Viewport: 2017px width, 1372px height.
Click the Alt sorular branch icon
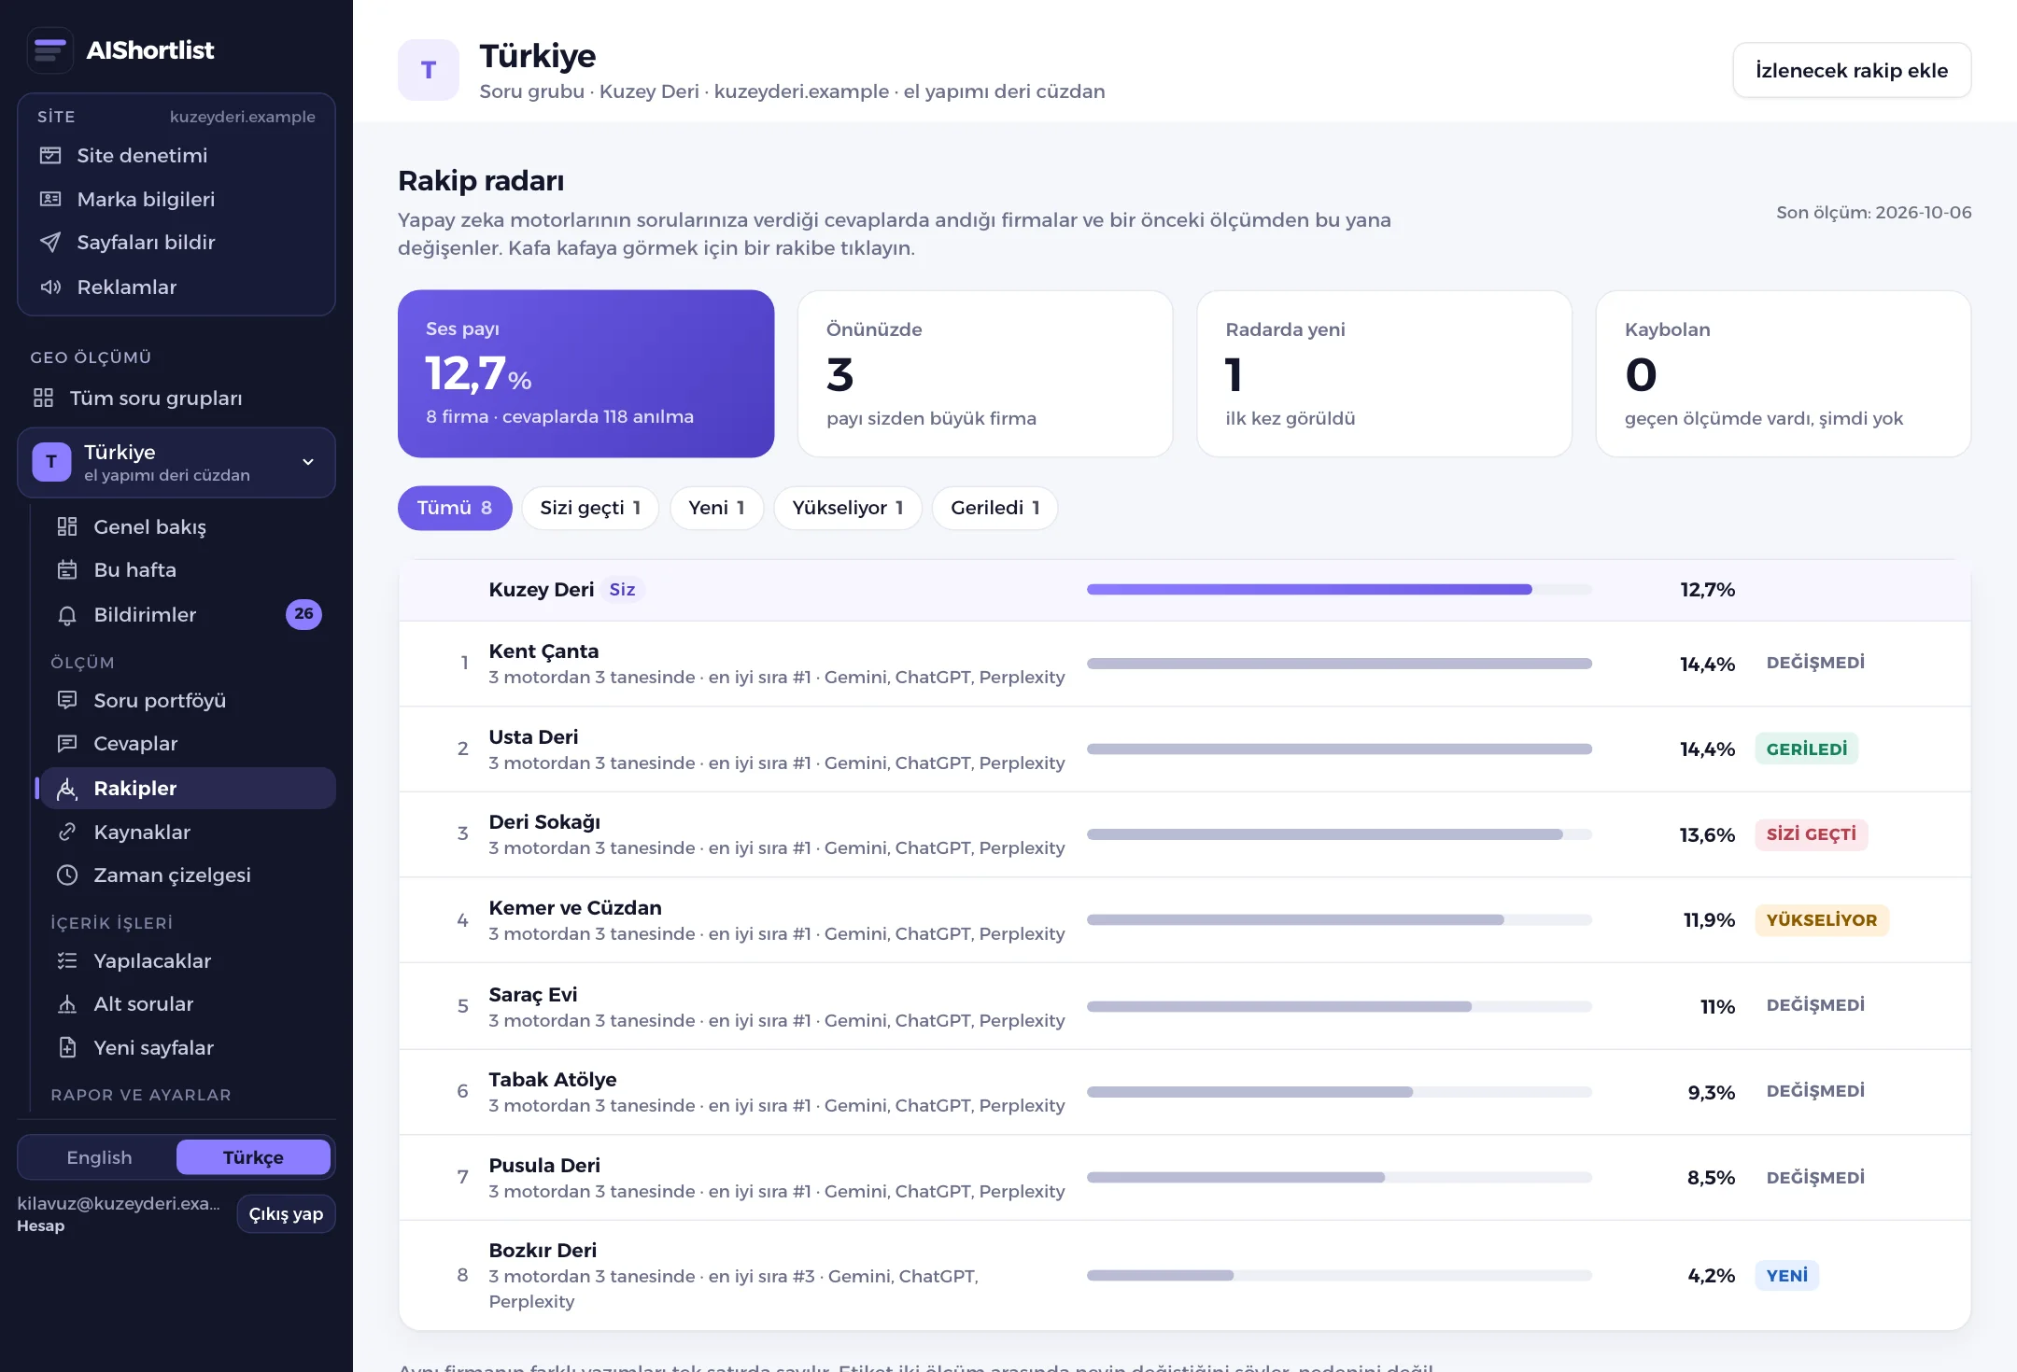pyautogui.click(x=67, y=1004)
